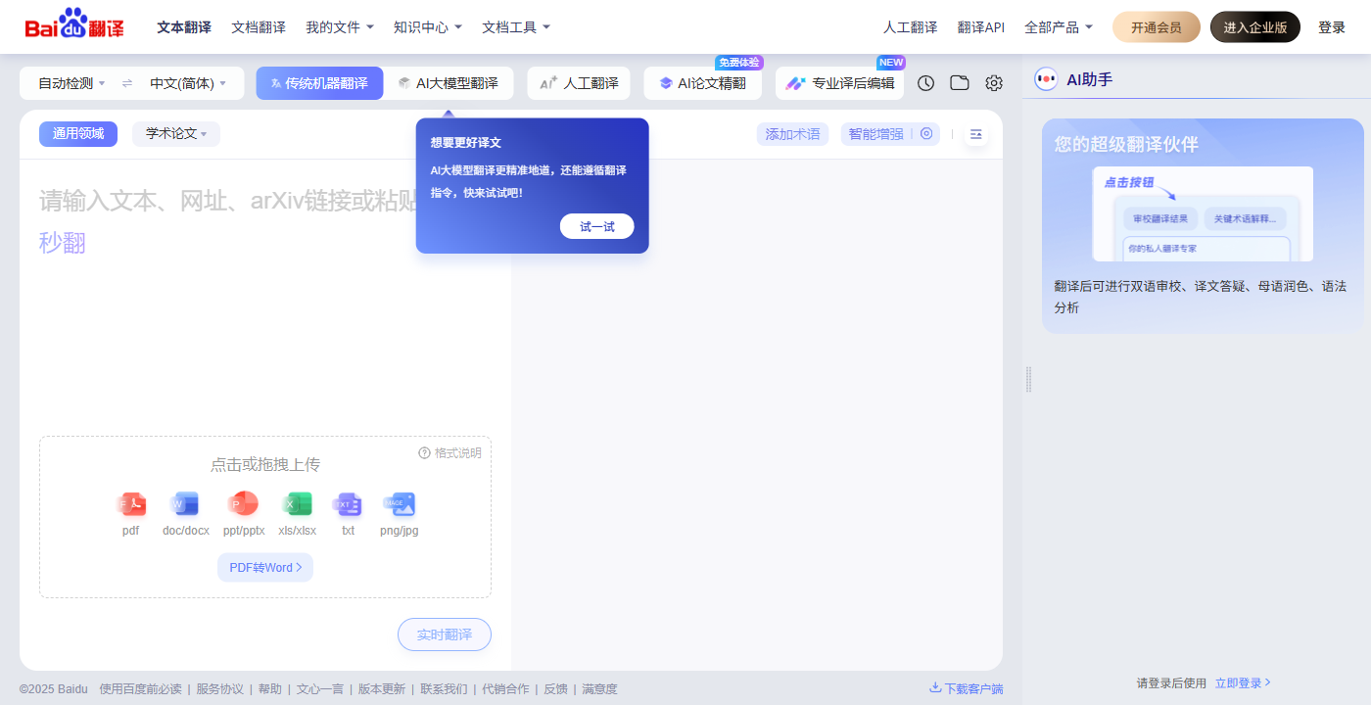
Task: Click the ppt/pptx file icon
Action: point(243,504)
